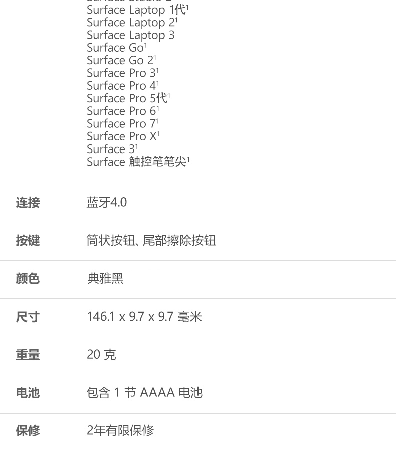The width and height of the screenshot is (396, 453).
Task: Click the Surface Pro 7 entry
Action: (123, 124)
